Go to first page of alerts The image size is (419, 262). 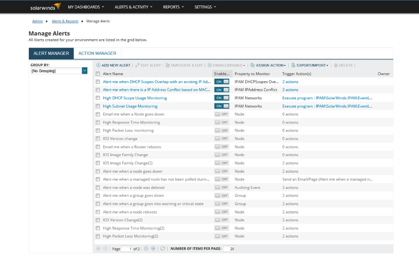(98, 248)
